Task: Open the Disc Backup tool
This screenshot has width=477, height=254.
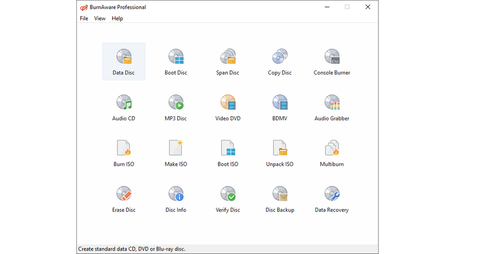Action: pos(280,199)
